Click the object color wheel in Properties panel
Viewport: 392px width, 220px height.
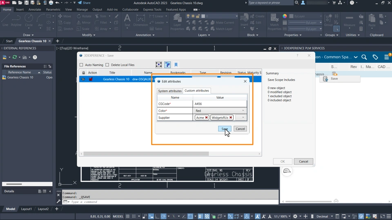tap(285, 16)
